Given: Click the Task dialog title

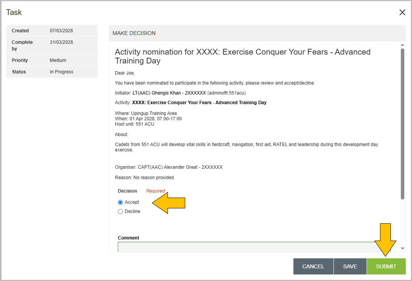Looking at the screenshot, I should tap(13, 12).
